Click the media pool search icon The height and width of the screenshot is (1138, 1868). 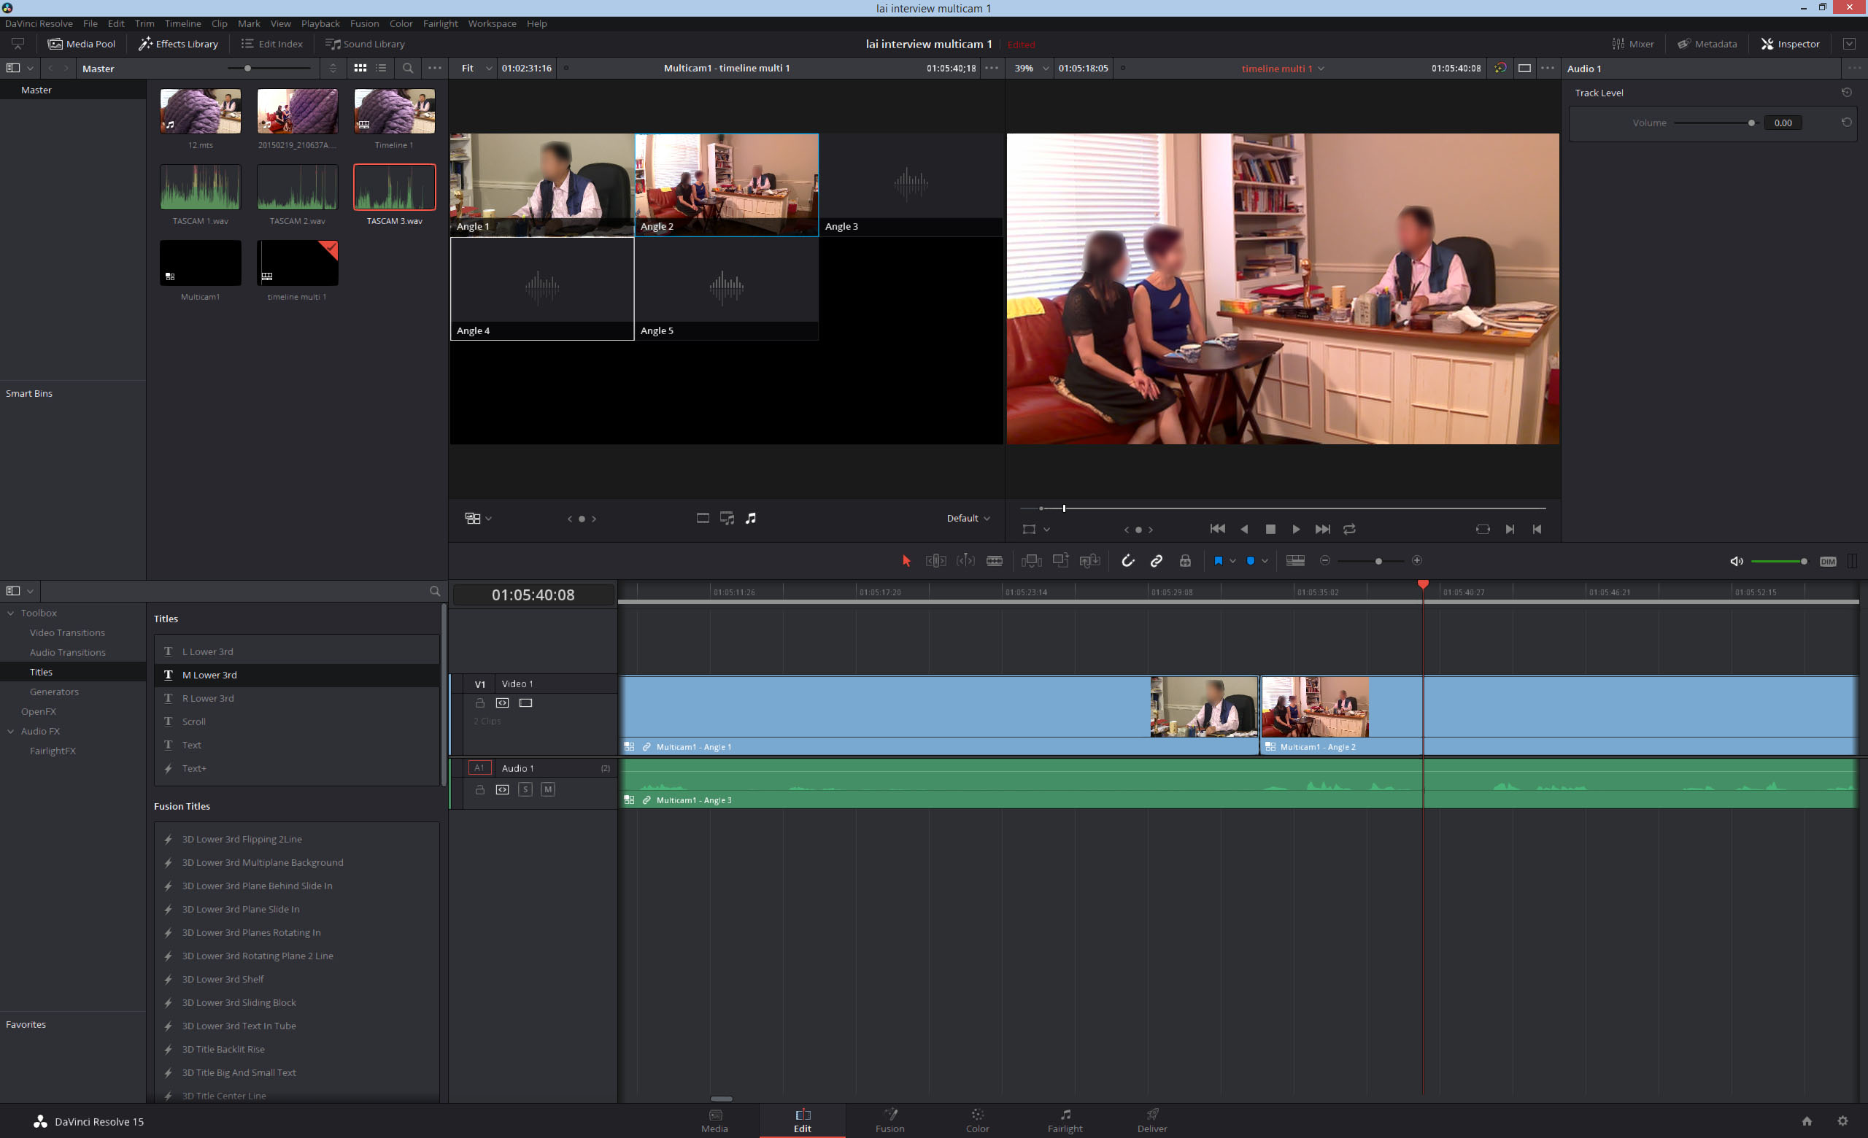tap(408, 68)
